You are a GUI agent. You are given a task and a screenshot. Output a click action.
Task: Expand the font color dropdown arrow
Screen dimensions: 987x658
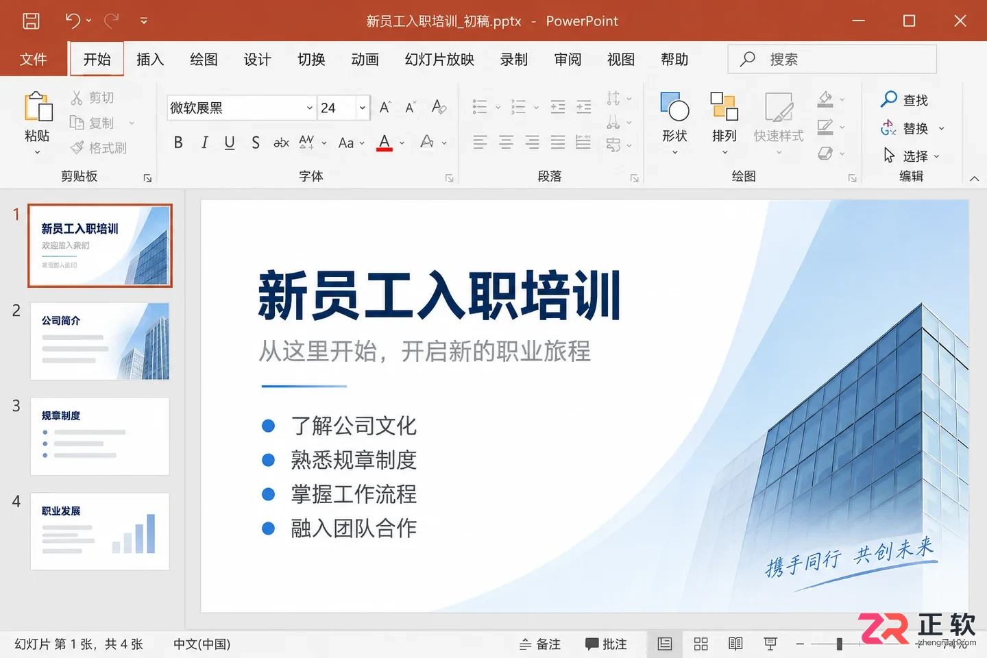[402, 143]
